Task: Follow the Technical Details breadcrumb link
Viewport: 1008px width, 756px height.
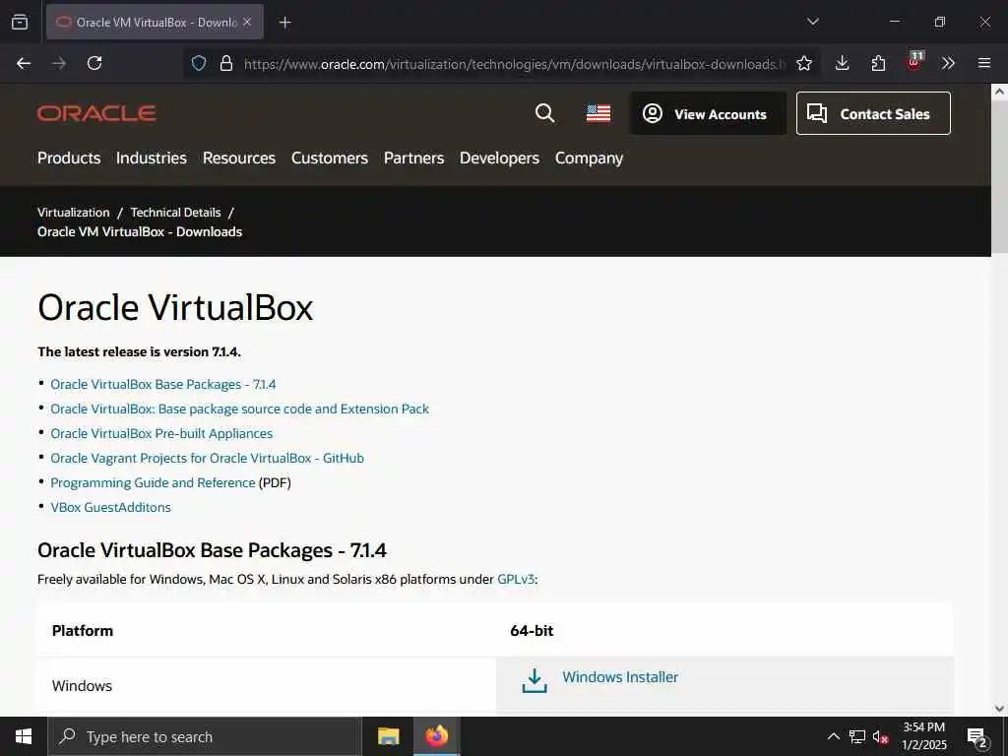Action: point(175,213)
